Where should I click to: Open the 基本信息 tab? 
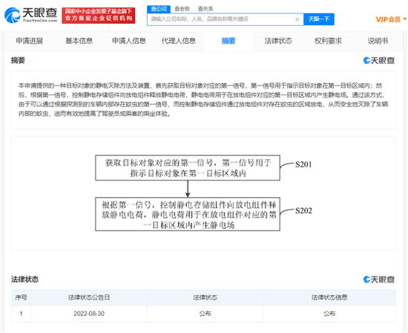click(79, 41)
